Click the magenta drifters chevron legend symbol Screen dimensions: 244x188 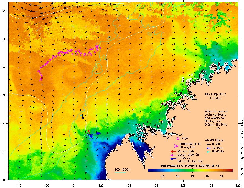[176, 146]
